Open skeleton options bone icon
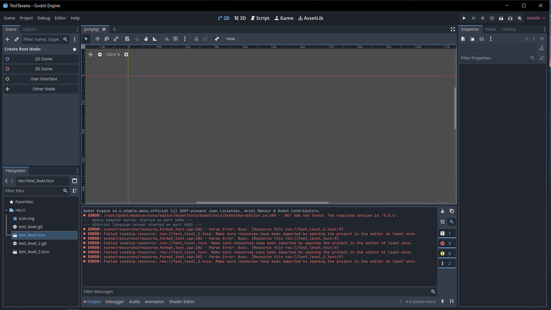Viewport: 551px width, 310px height. tap(217, 39)
